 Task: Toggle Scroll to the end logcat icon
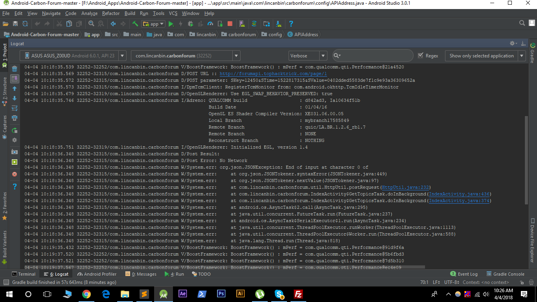[x=15, y=79]
